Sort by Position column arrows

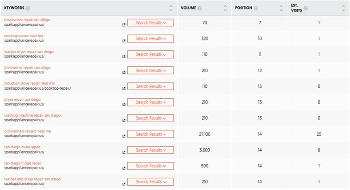pyautogui.click(x=281, y=8)
